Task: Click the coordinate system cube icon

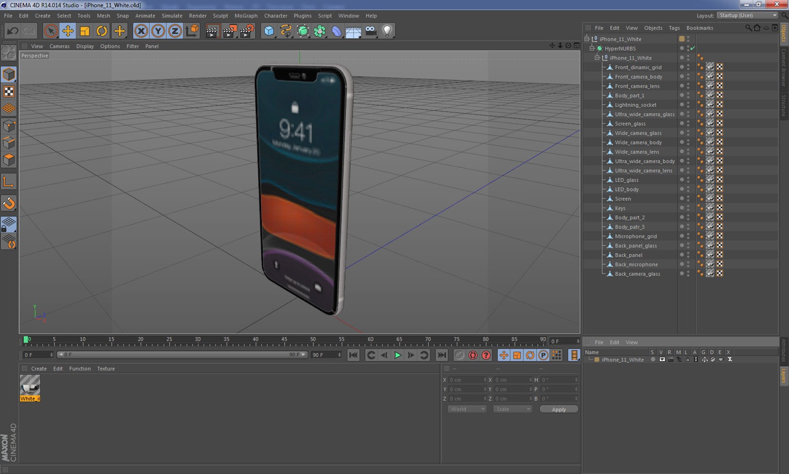Action: [x=192, y=31]
